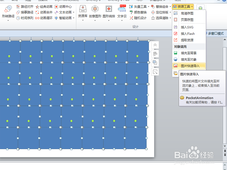The width and height of the screenshot is (227, 170).
Task: Activate 动画循环 loop tool
Action: tap(44, 18)
